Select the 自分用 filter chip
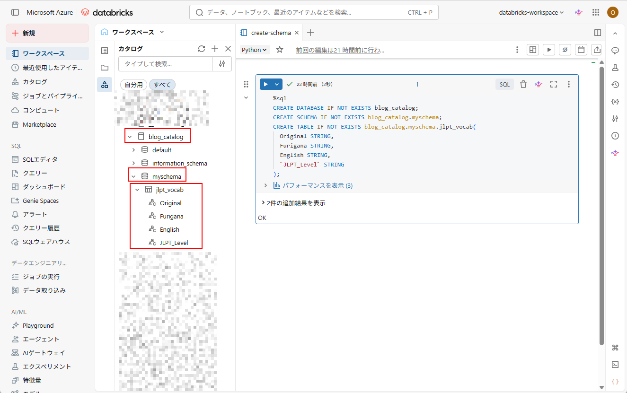The height and width of the screenshot is (393, 627). [x=133, y=85]
